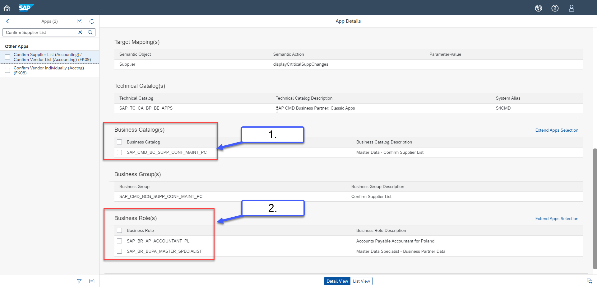Open the list settings icon in footer

tap(92, 281)
